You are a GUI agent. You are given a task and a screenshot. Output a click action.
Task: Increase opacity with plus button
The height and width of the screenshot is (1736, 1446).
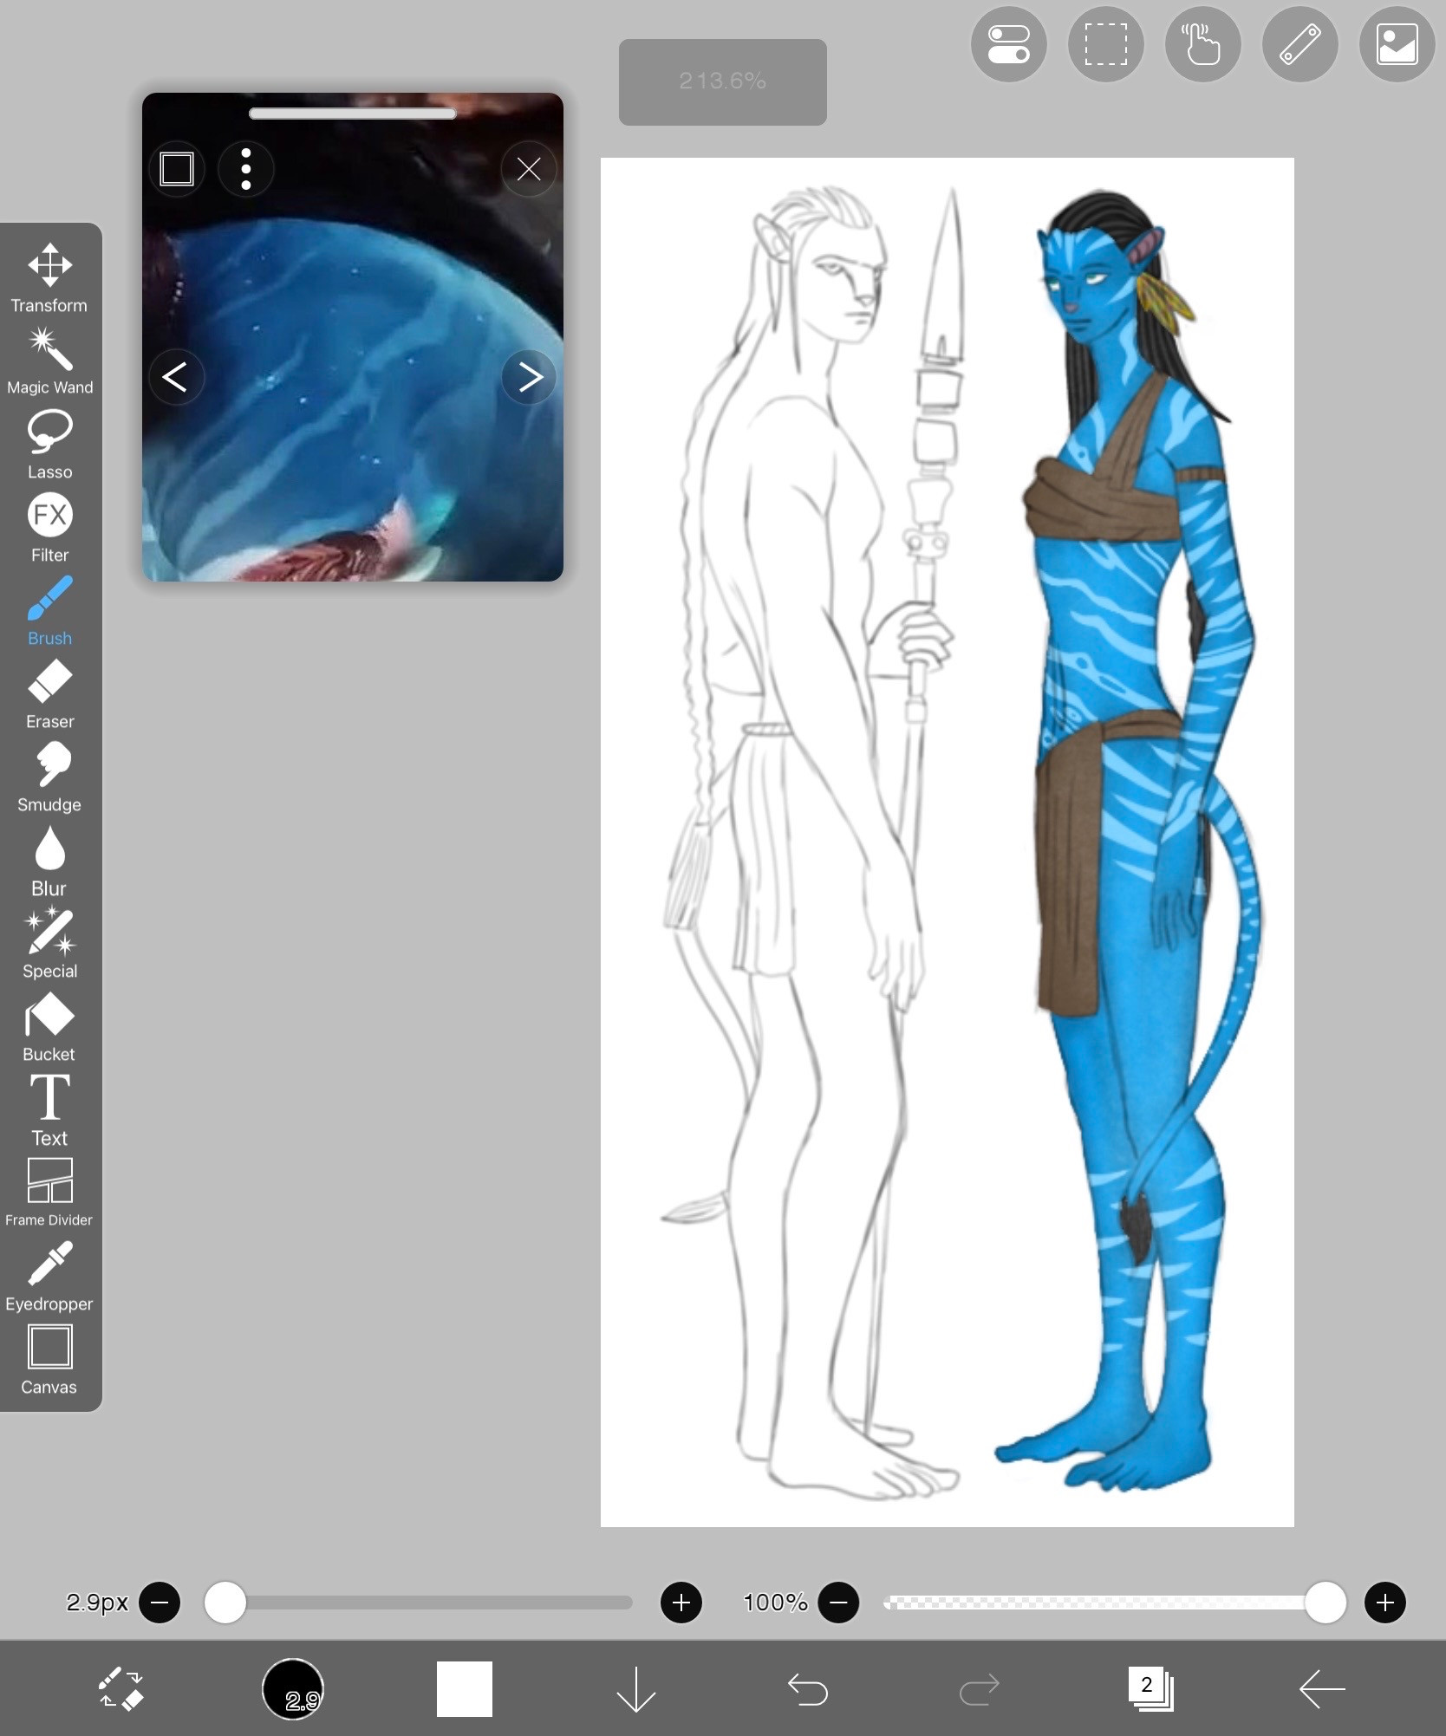point(1385,1602)
